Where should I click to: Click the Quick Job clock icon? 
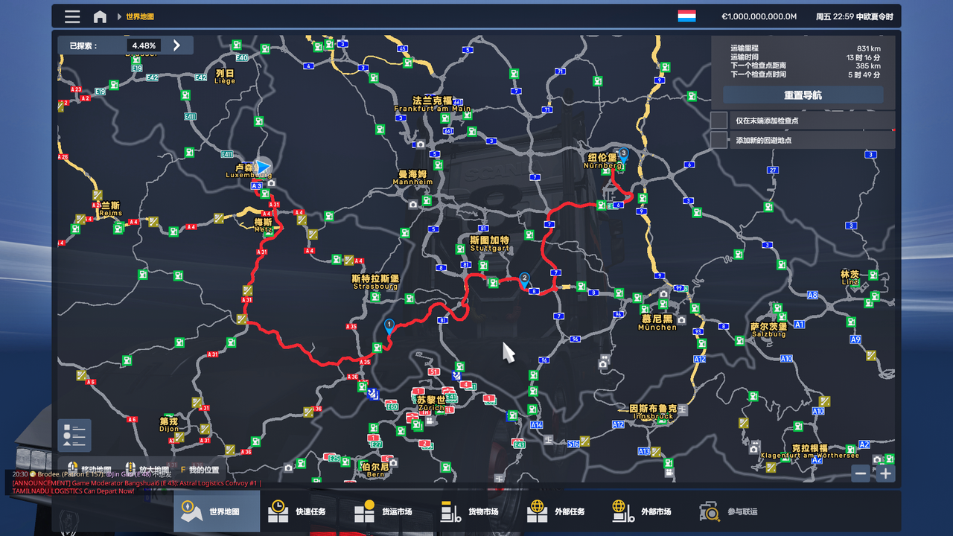(278, 511)
